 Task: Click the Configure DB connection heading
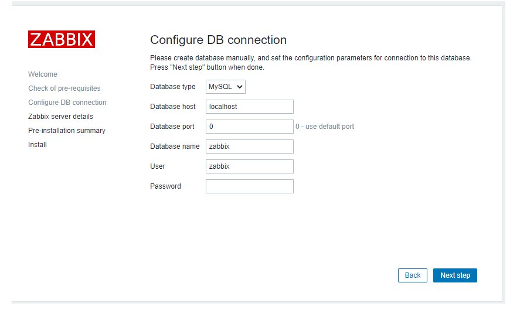(218, 40)
